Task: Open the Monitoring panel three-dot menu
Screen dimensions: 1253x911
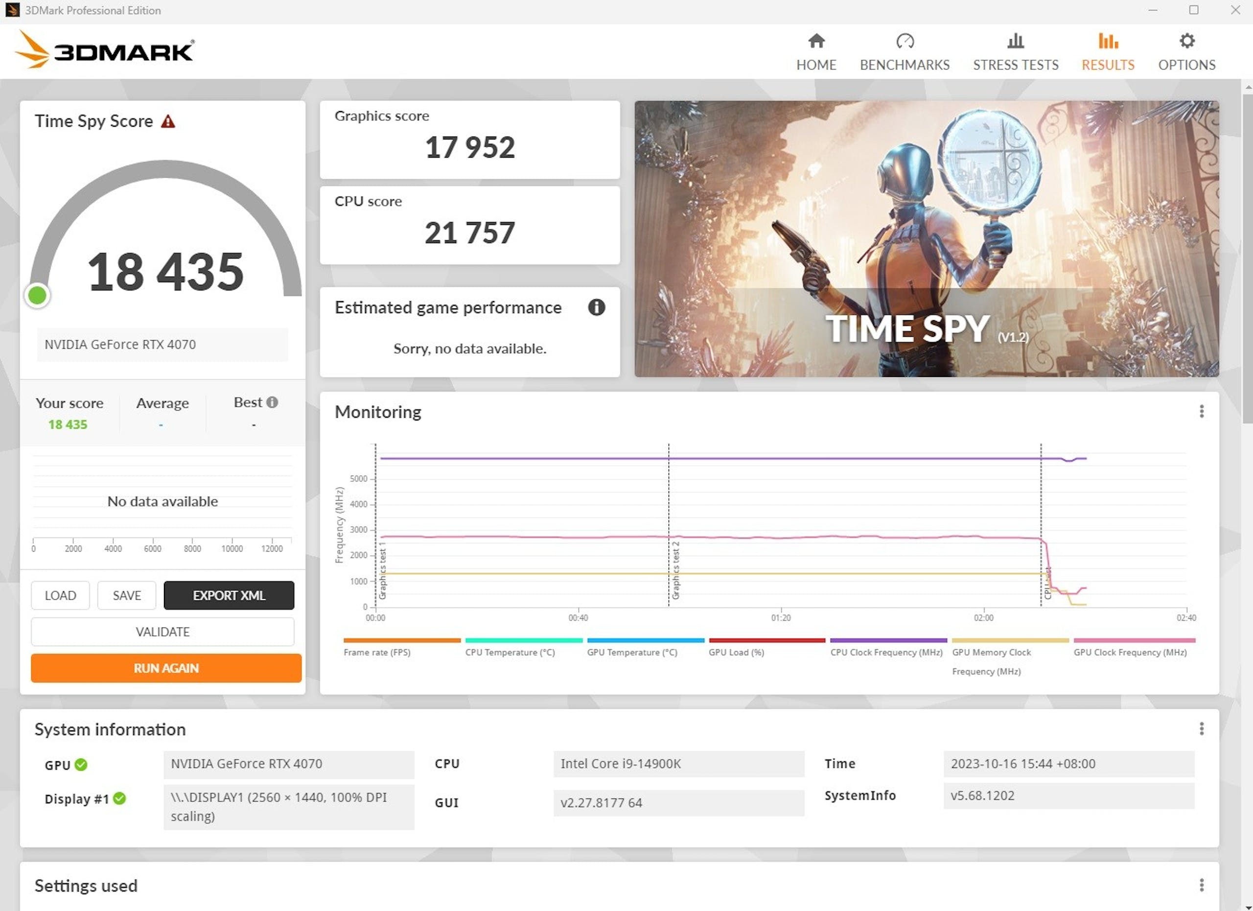Action: 1201,411
